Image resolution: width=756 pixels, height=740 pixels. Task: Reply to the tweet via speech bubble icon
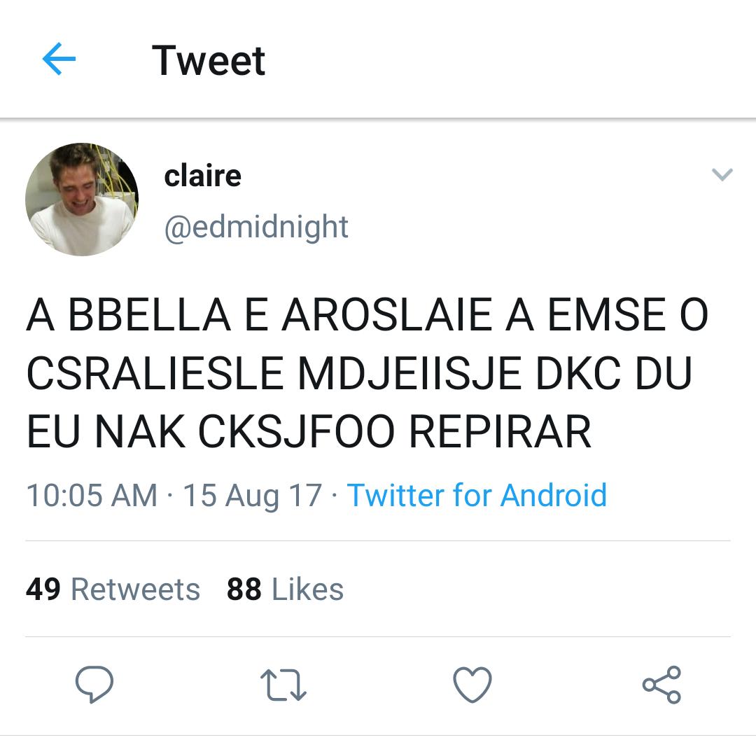click(94, 684)
